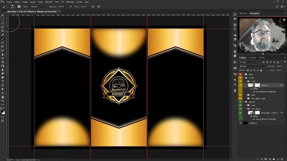Open the Affichage menu
This screenshot has width=287, height=161.
click(x=70, y=2)
